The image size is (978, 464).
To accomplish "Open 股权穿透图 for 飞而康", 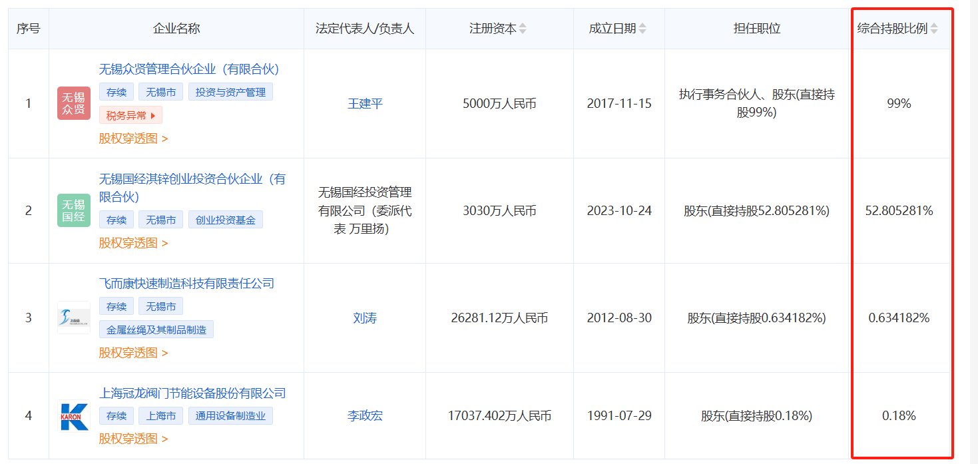I will point(133,353).
